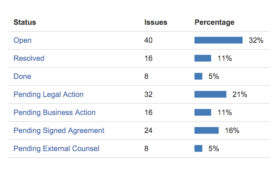Click the Resolved status link

point(29,58)
